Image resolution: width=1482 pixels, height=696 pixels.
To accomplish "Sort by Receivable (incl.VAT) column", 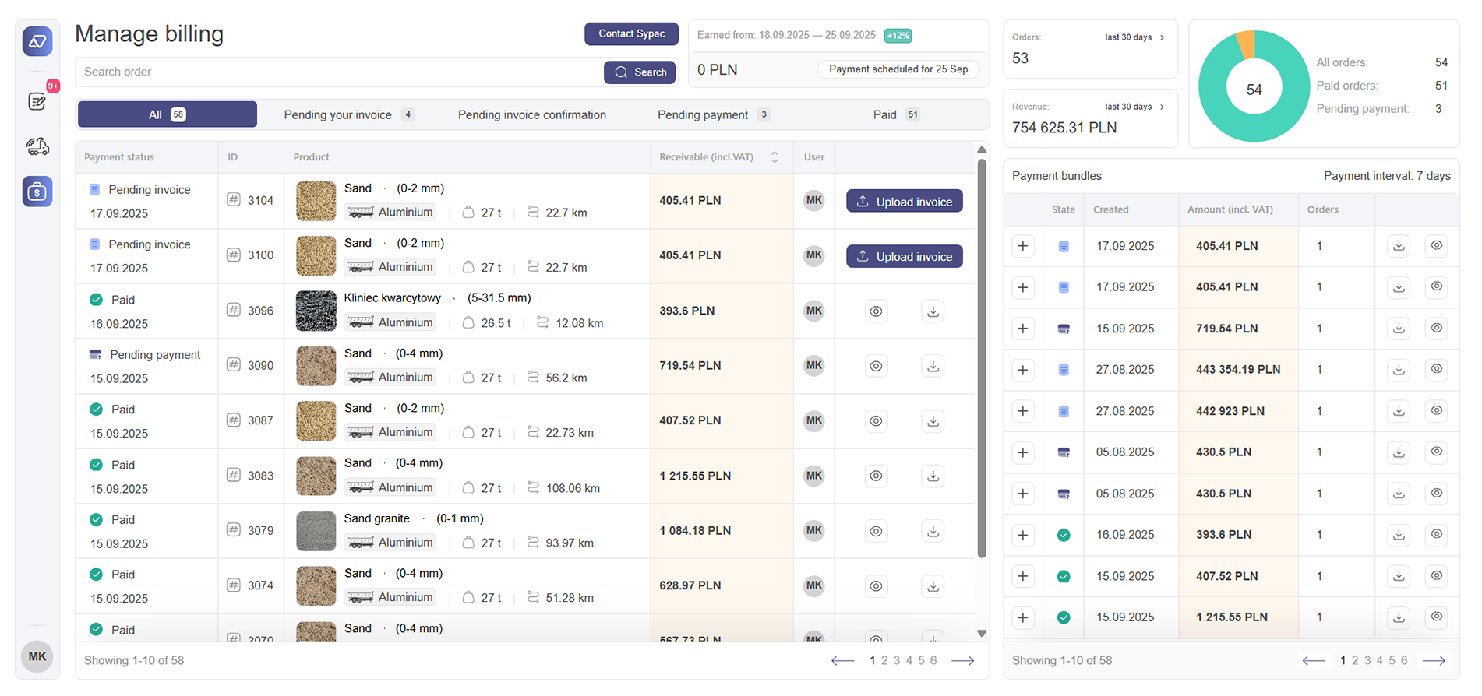I will click(x=775, y=157).
